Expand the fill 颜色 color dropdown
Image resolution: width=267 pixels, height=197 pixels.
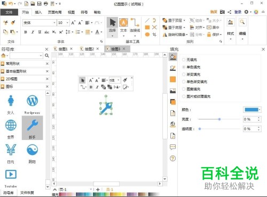point(260,110)
